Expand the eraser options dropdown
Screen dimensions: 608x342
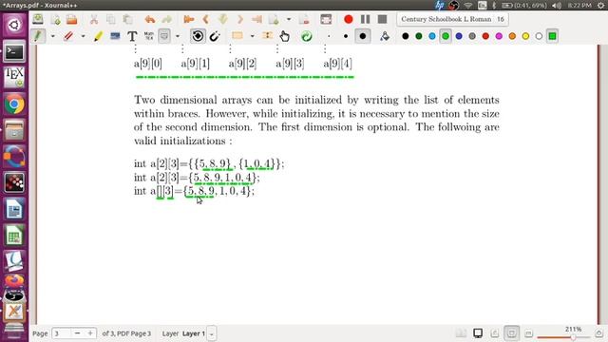click(x=83, y=36)
